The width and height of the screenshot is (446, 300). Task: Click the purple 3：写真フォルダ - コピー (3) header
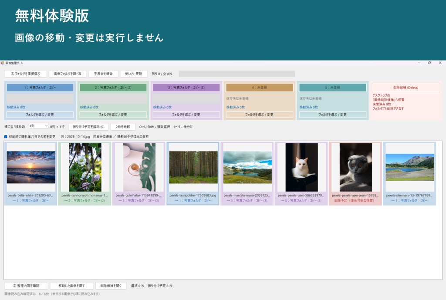coord(186,88)
